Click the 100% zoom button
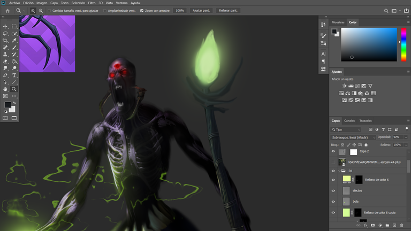 point(180,11)
